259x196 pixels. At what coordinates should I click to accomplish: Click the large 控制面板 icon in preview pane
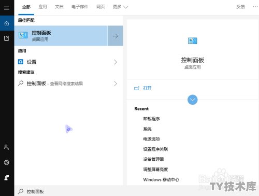click(x=193, y=41)
